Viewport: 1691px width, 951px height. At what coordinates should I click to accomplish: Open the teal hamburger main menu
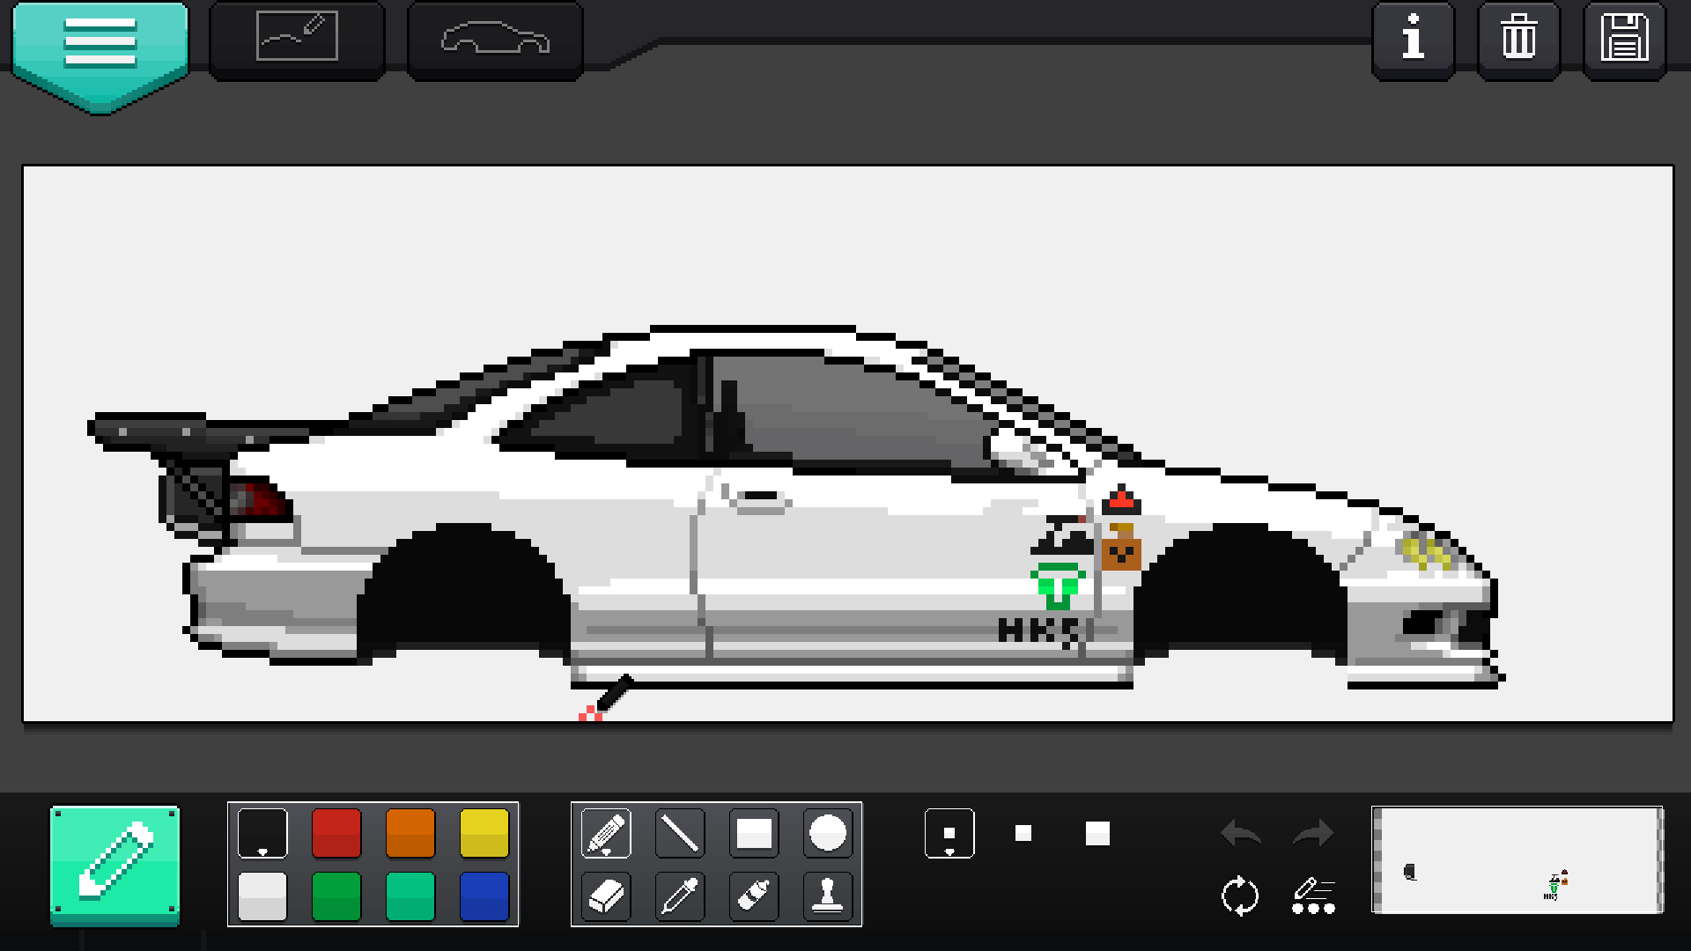pyautogui.click(x=100, y=44)
